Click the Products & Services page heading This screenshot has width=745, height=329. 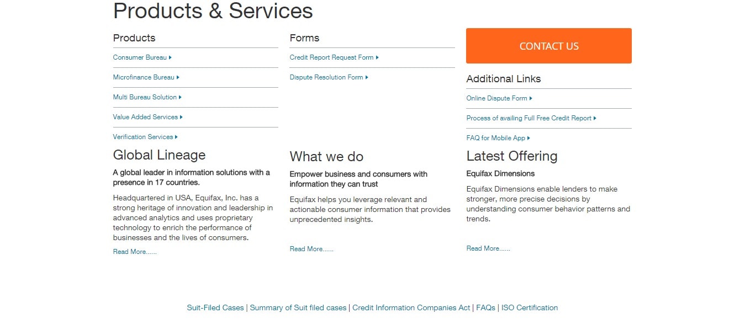click(x=213, y=11)
